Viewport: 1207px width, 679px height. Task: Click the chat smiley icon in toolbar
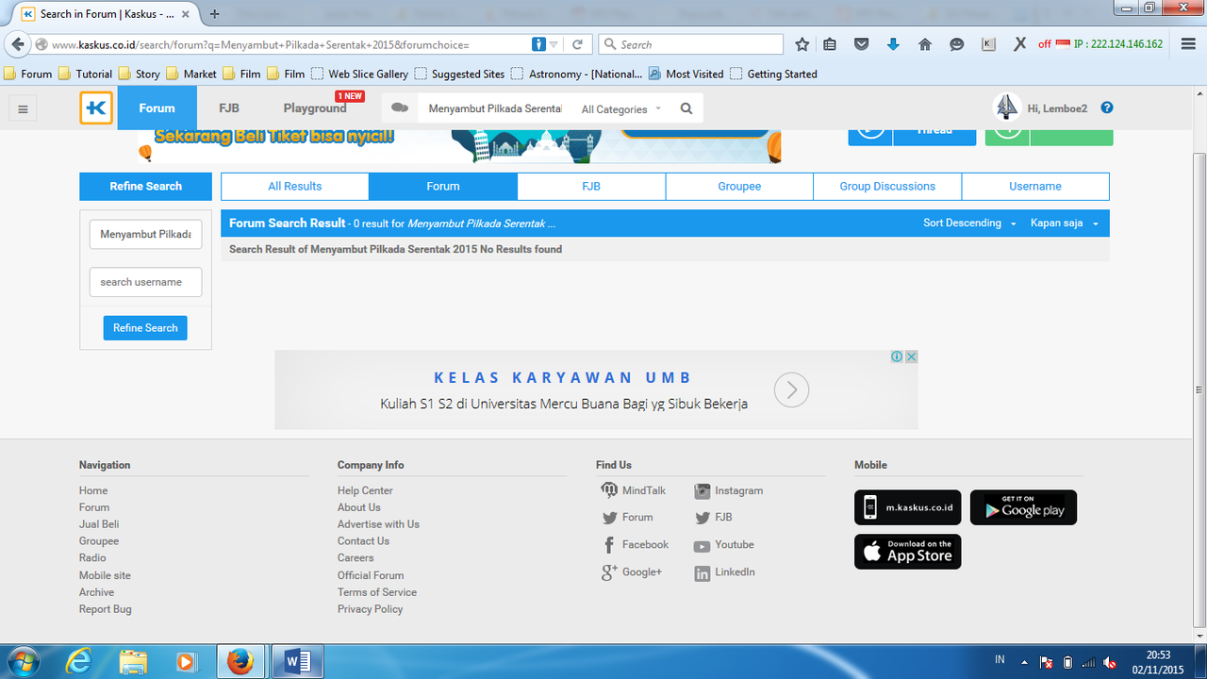point(957,44)
